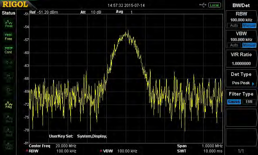Set VBW mode to Manual

click(249, 45)
